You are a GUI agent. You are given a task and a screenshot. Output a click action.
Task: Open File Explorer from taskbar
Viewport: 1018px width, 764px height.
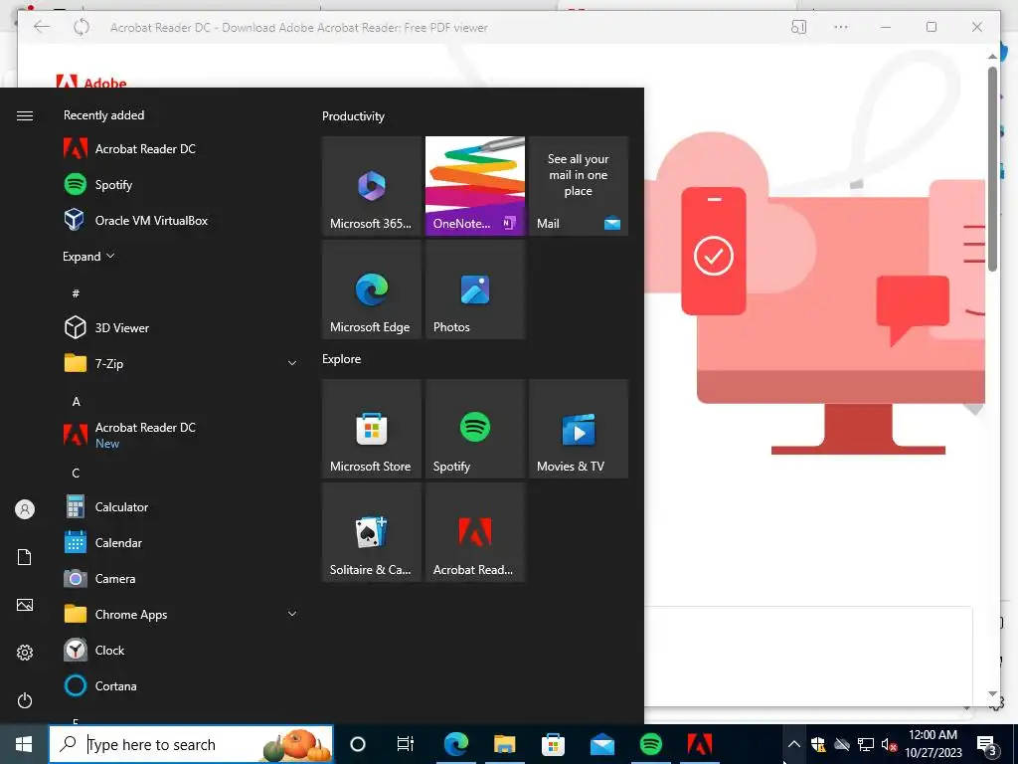[x=504, y=744]
